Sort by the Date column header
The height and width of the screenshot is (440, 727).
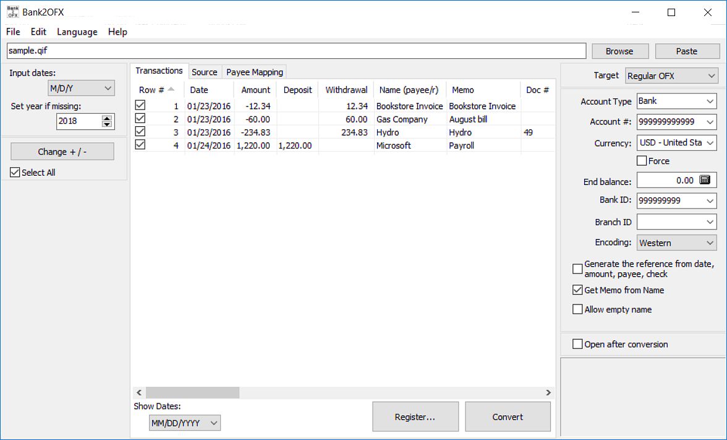pyautogui.click(x=209, y=90)
